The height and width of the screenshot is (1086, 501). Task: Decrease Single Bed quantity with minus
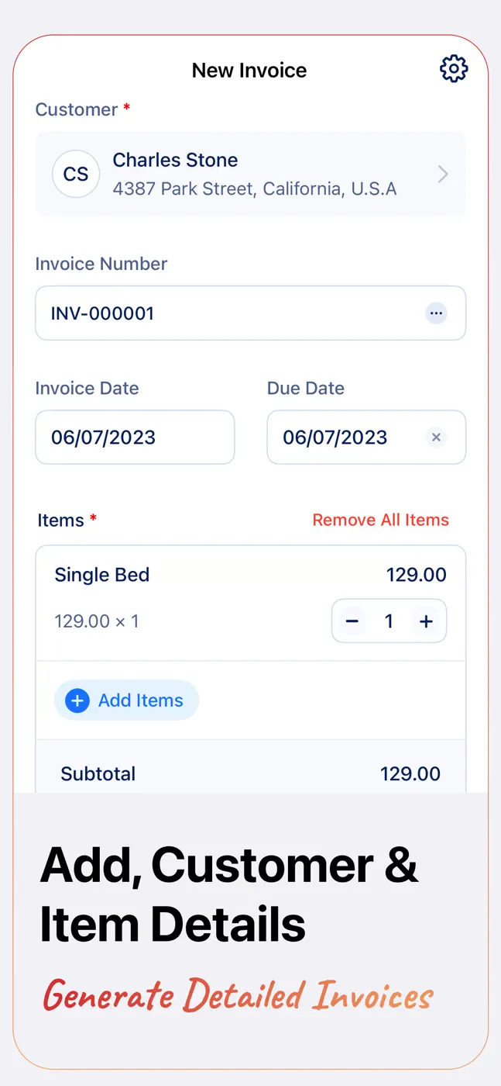(x=352, y=621)
